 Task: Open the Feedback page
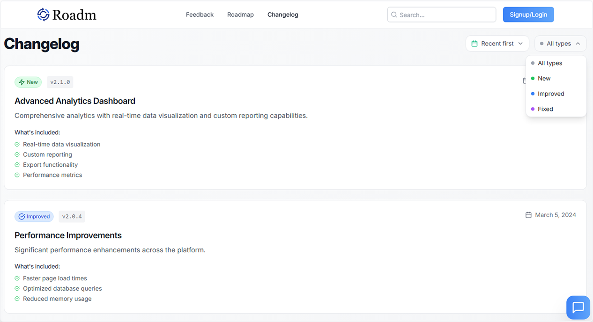(200, 15)
